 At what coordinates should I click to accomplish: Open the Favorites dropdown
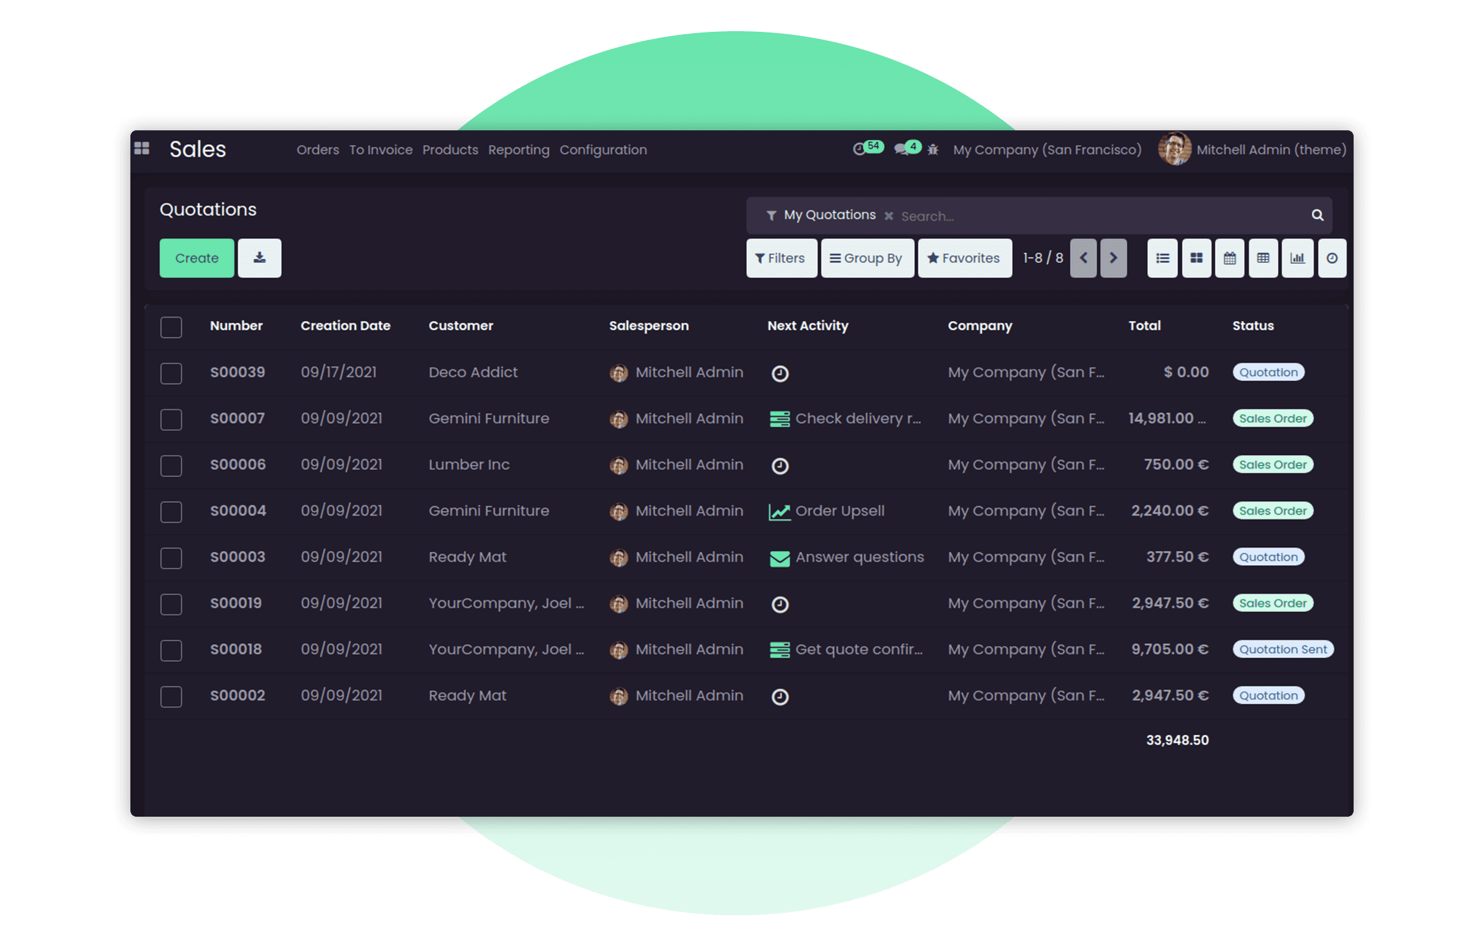click(964, 258)
